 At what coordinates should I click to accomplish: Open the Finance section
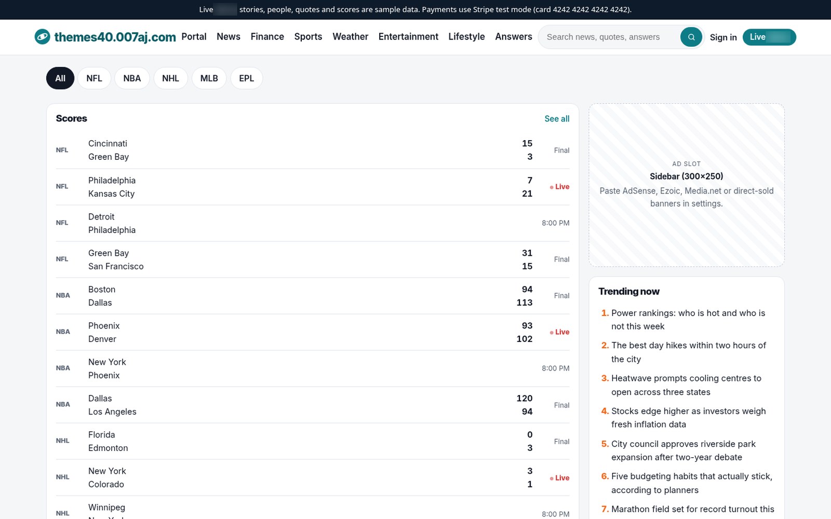(267, 37)
